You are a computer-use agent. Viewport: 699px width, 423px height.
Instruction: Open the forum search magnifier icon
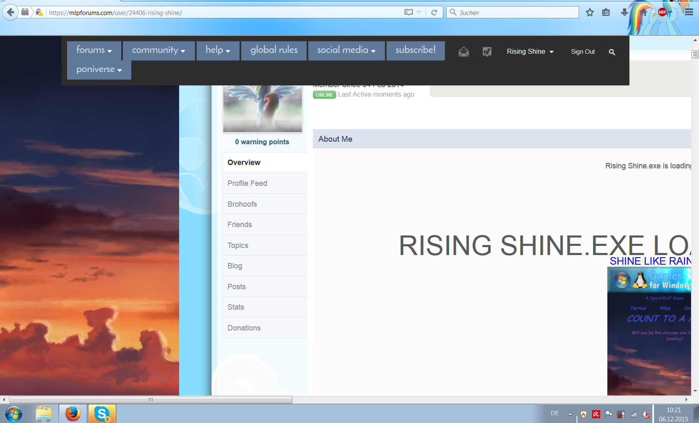(x=612, y=52)
